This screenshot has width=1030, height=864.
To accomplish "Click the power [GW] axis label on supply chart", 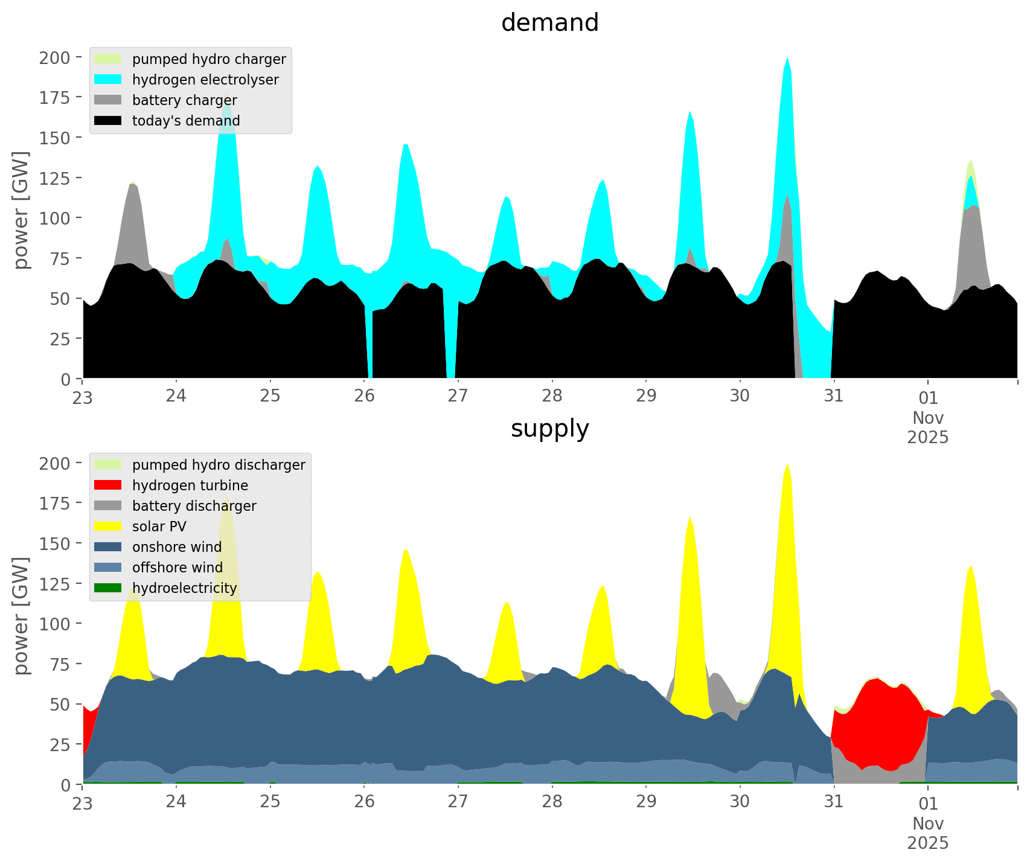I will click(21, 616).
